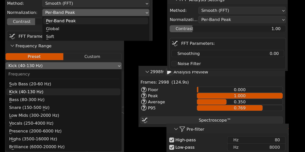The height and width of the screenshot is (152, 305).
Task: Choose Soft from the normalization list
Action: [x=96, y=36]
